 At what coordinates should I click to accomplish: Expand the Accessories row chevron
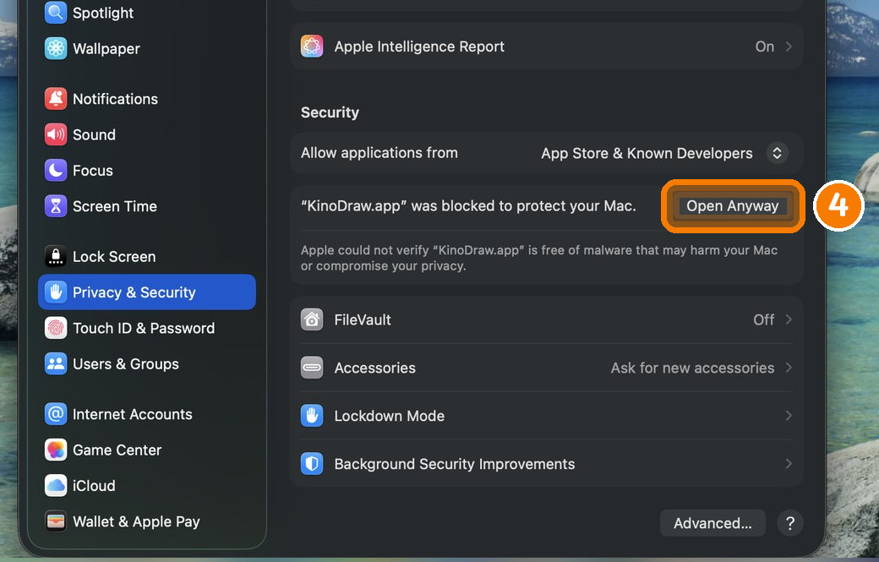point(789,368)
